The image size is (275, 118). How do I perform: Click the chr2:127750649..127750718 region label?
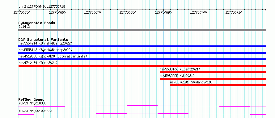[42, 7]
